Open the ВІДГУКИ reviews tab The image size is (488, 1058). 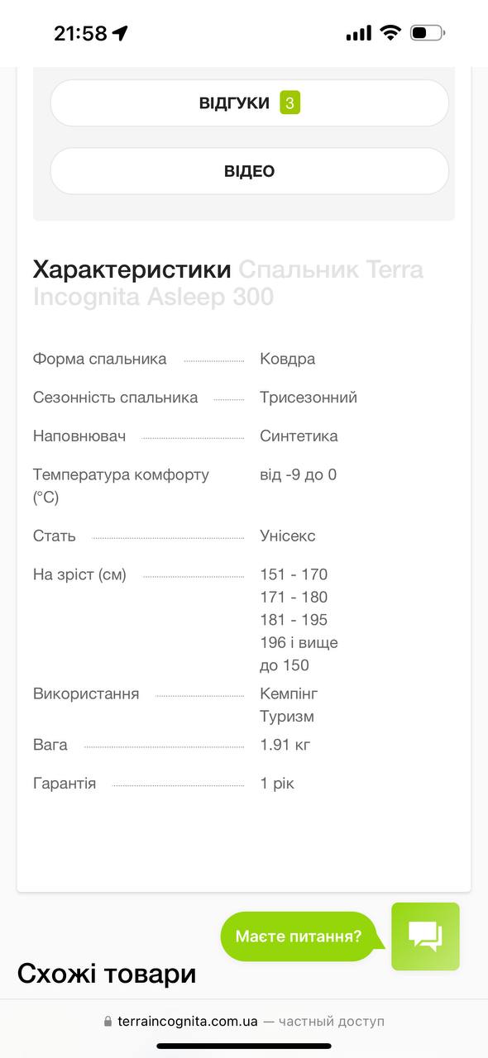click(250, 103)
